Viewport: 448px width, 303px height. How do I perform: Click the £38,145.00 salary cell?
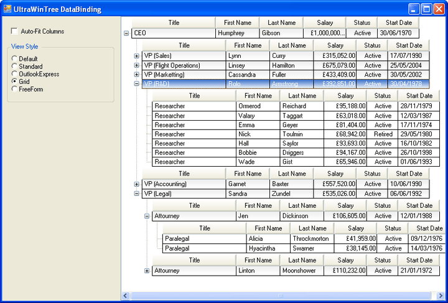(x=355, y=248)
